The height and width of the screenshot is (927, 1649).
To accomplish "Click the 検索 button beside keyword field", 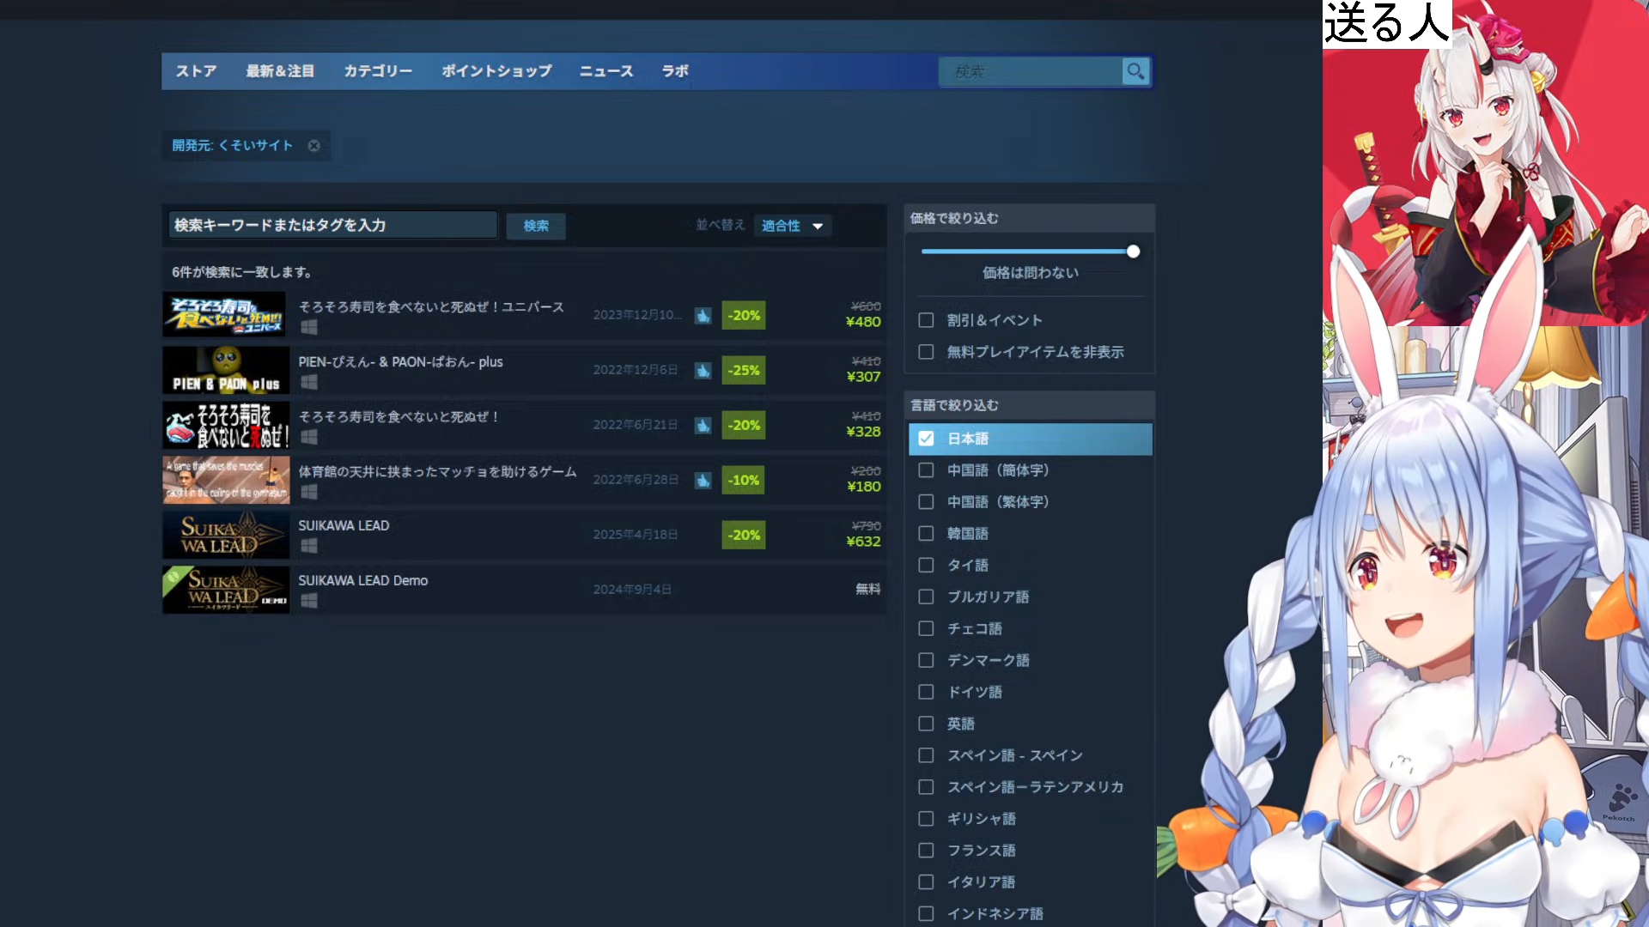I will click(x=536, y=226).
